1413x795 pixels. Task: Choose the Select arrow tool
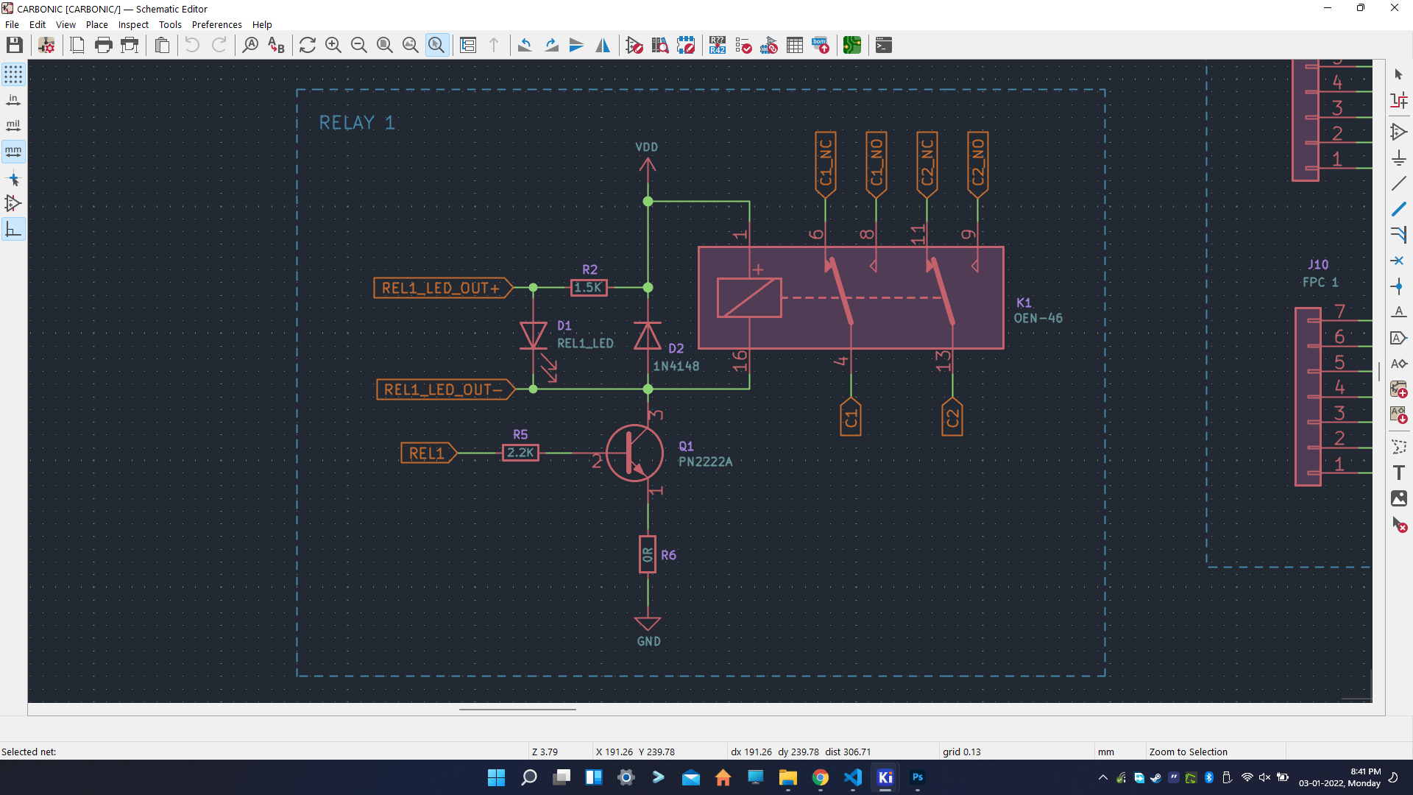[1399, 74]
